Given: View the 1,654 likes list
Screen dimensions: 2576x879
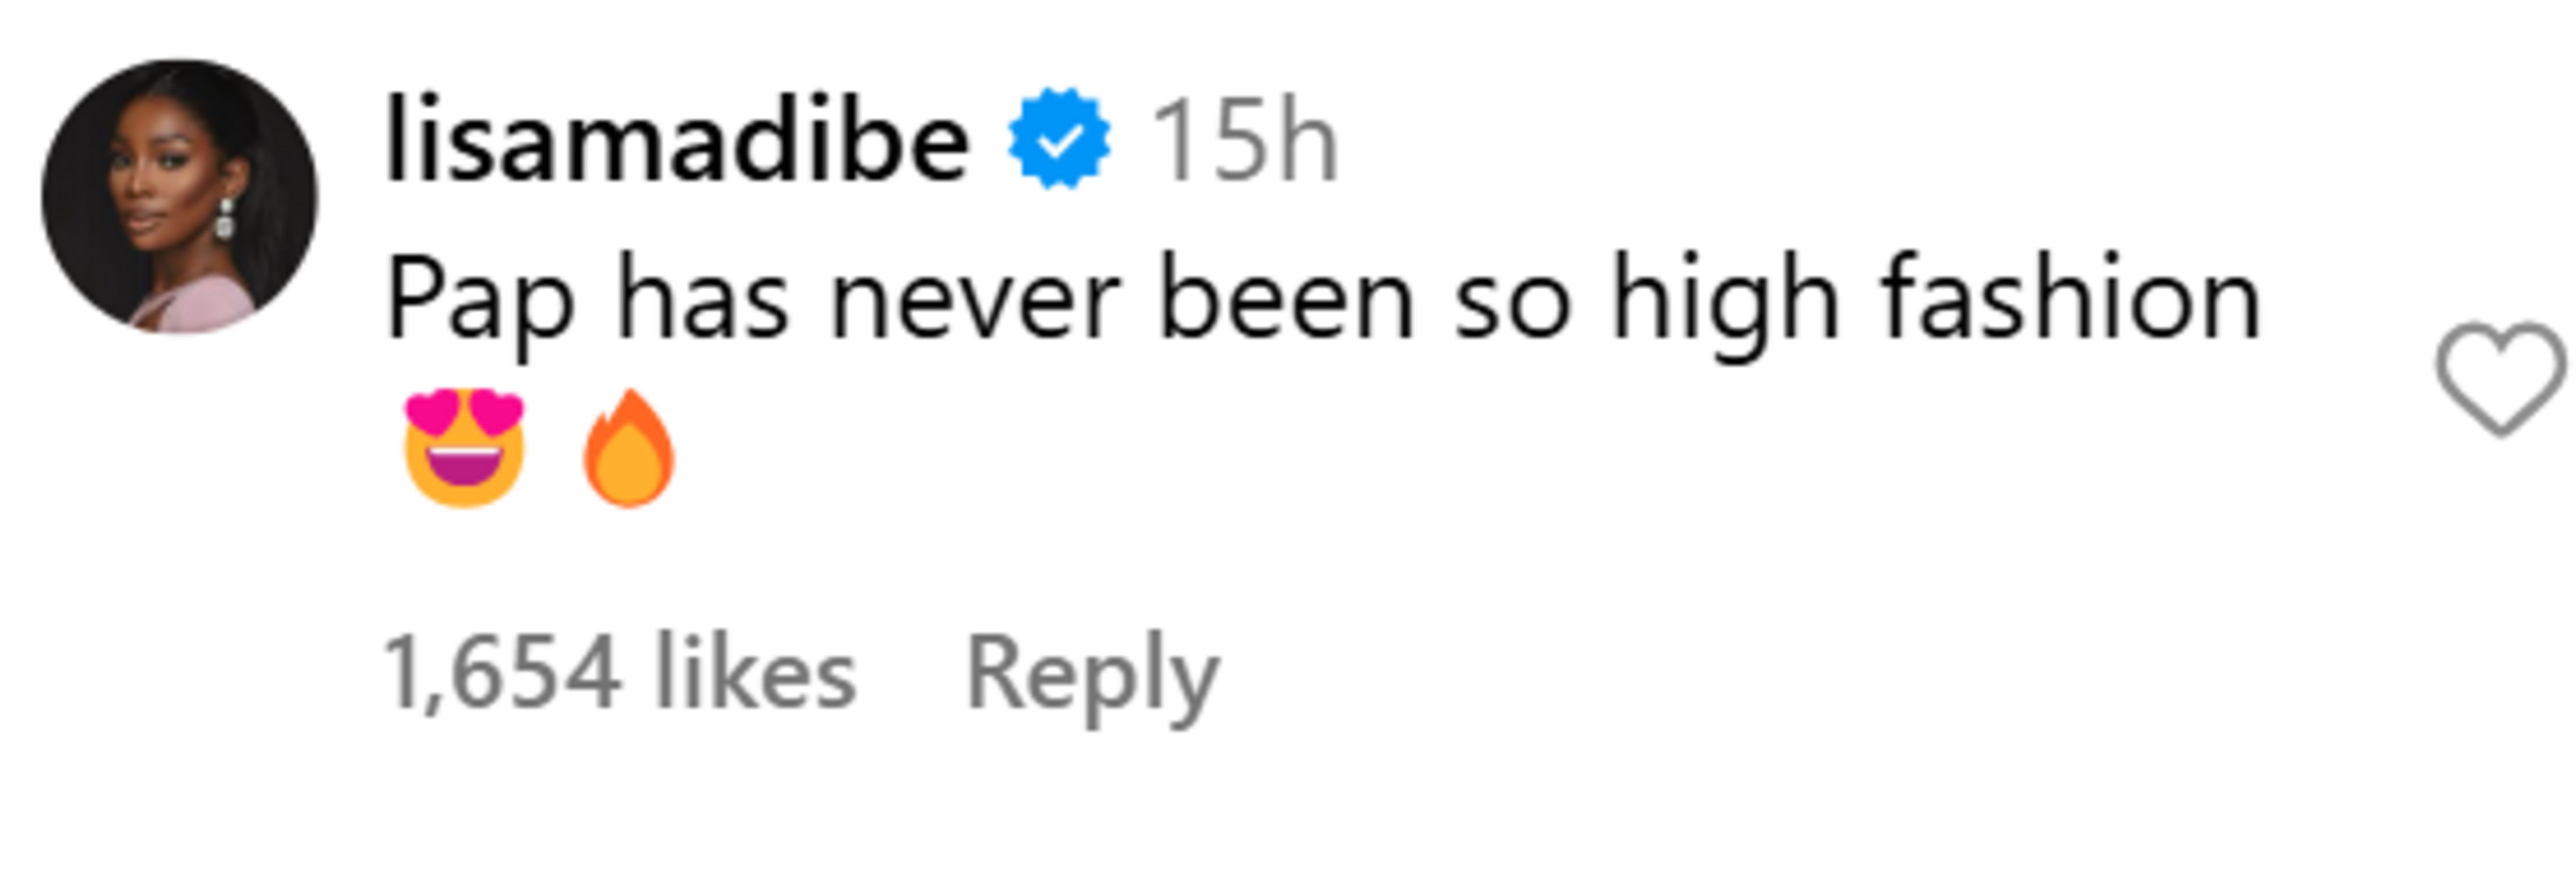Looking at the screenshot, I should point(620,673).
